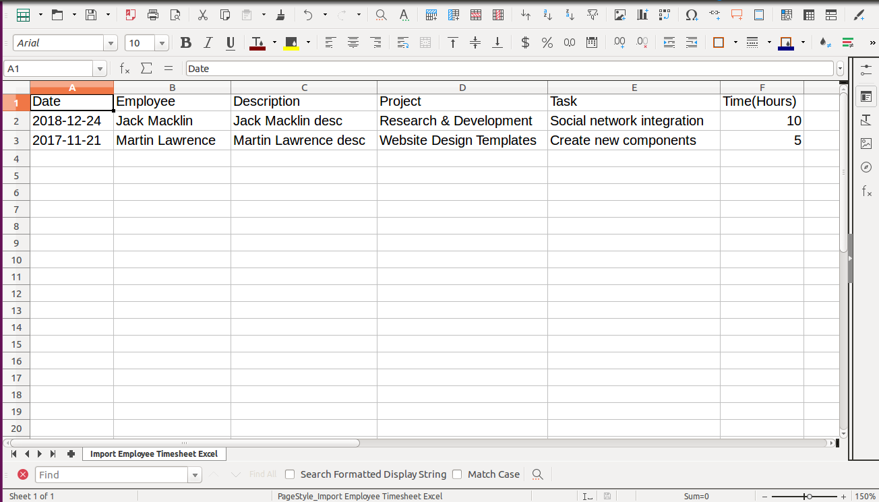Enable Search Formatted Display String checkbox
The image size is (879, 502).
tap(290, 474)
